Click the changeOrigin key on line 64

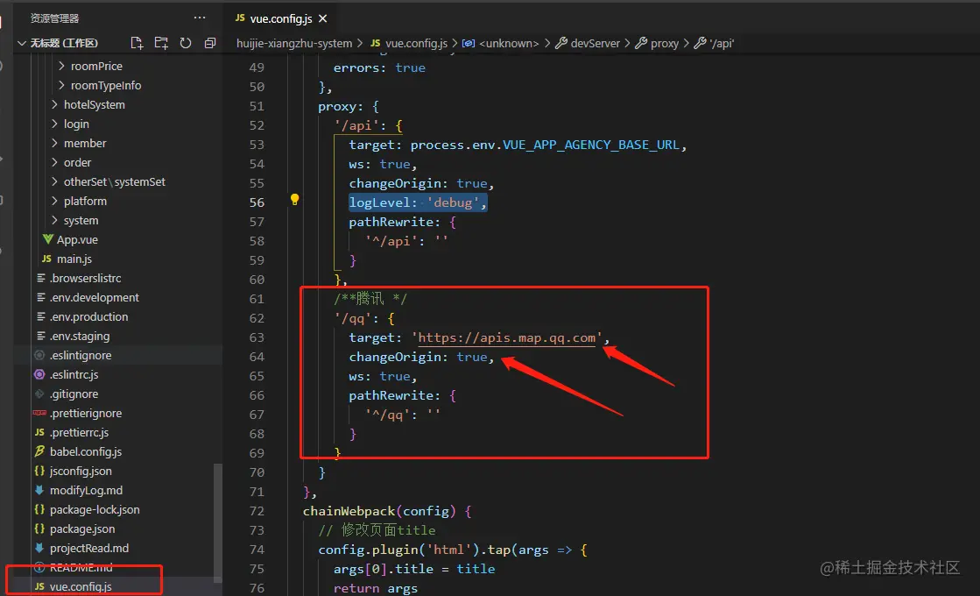[396, 357]
